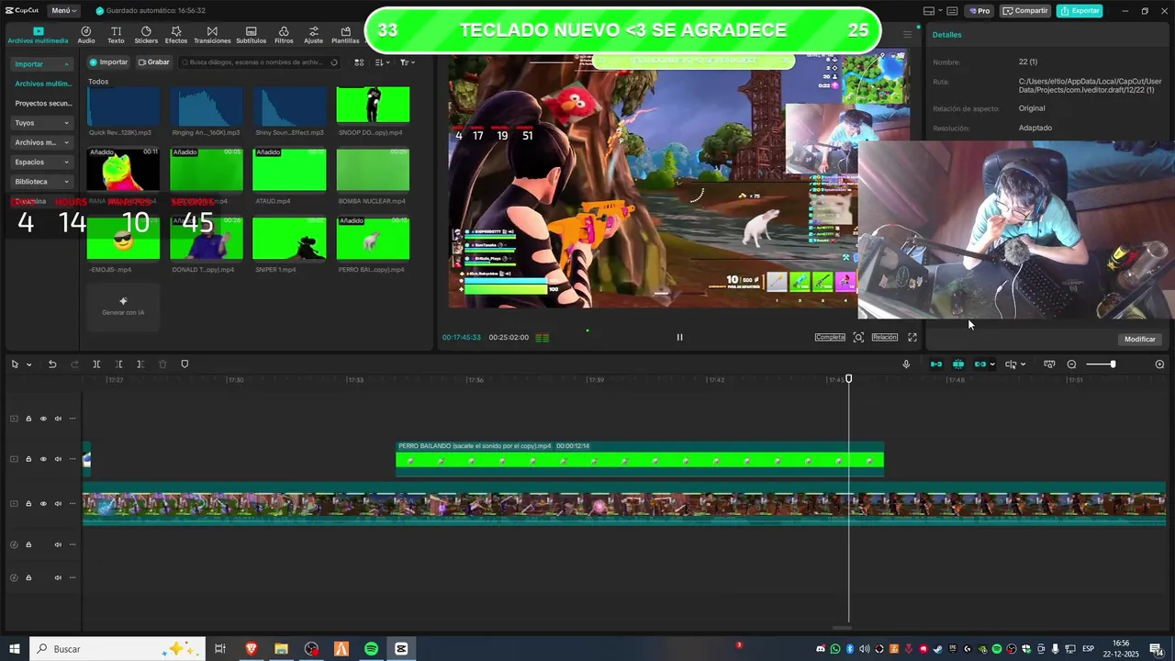Click the Grabar record button
Screen dimensions: 1175x661
pyautogui.click(x=153, y=62)
